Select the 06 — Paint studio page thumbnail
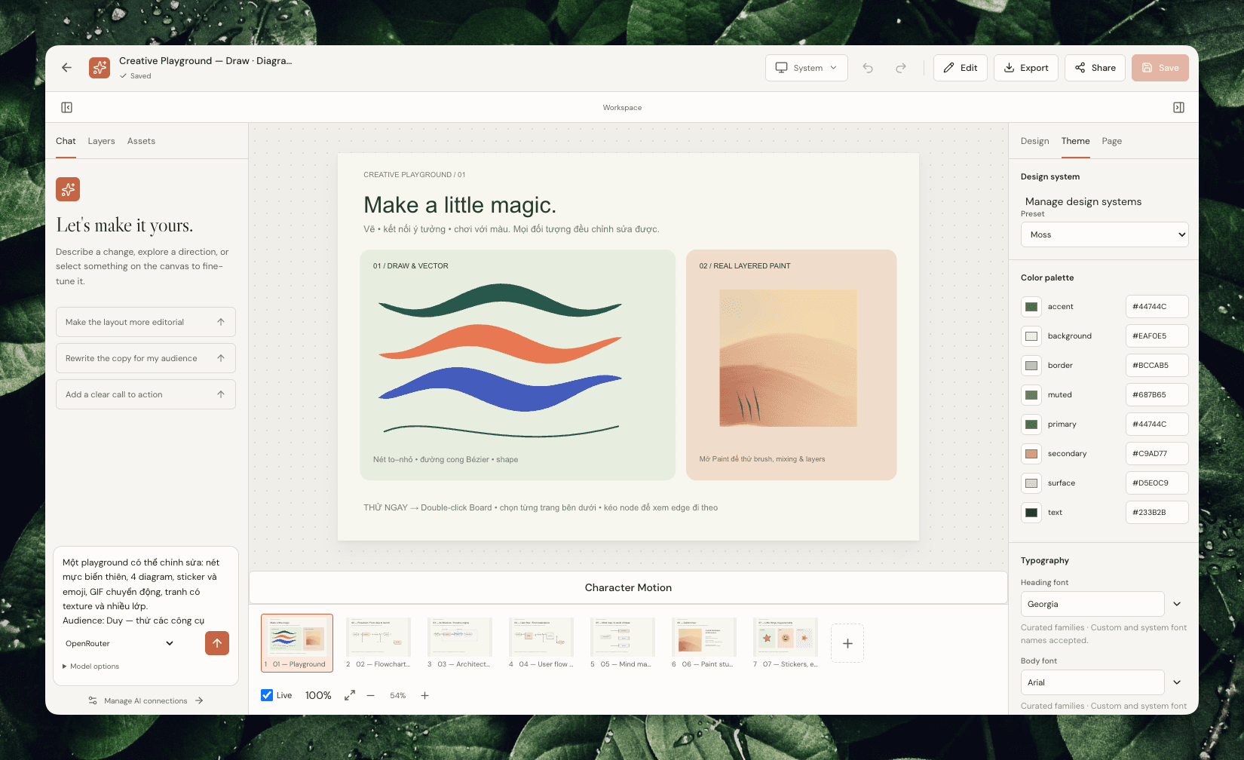This screenshot has height=760, width=1244. 704,642
